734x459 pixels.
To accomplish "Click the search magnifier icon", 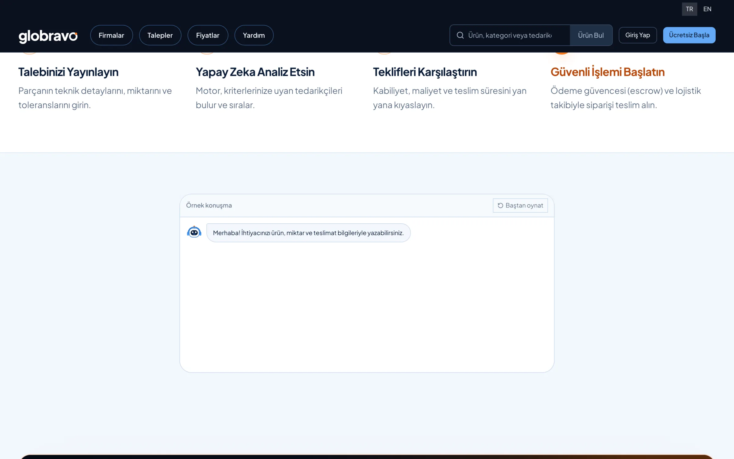I will point(460,35).
